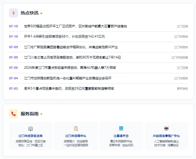The width and height of the screenshot is (196, 159).
Task: Click the 江门市发改局 source label
Action: (x=180, y=57)
